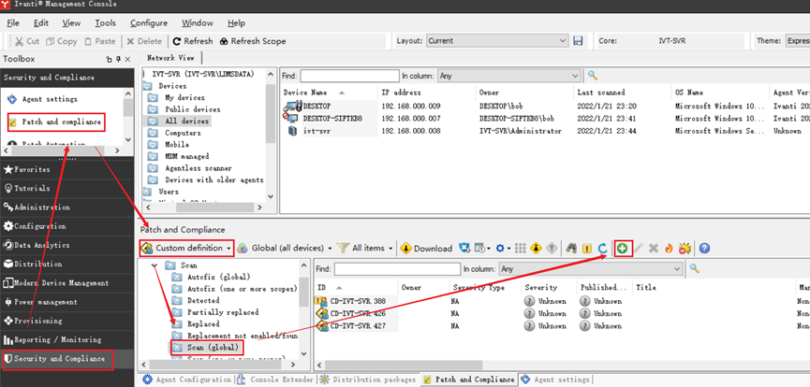The image size is (810, 387).
Task: Click Refresh Scope in the top toolbar
Action: [x=253, y=41]
